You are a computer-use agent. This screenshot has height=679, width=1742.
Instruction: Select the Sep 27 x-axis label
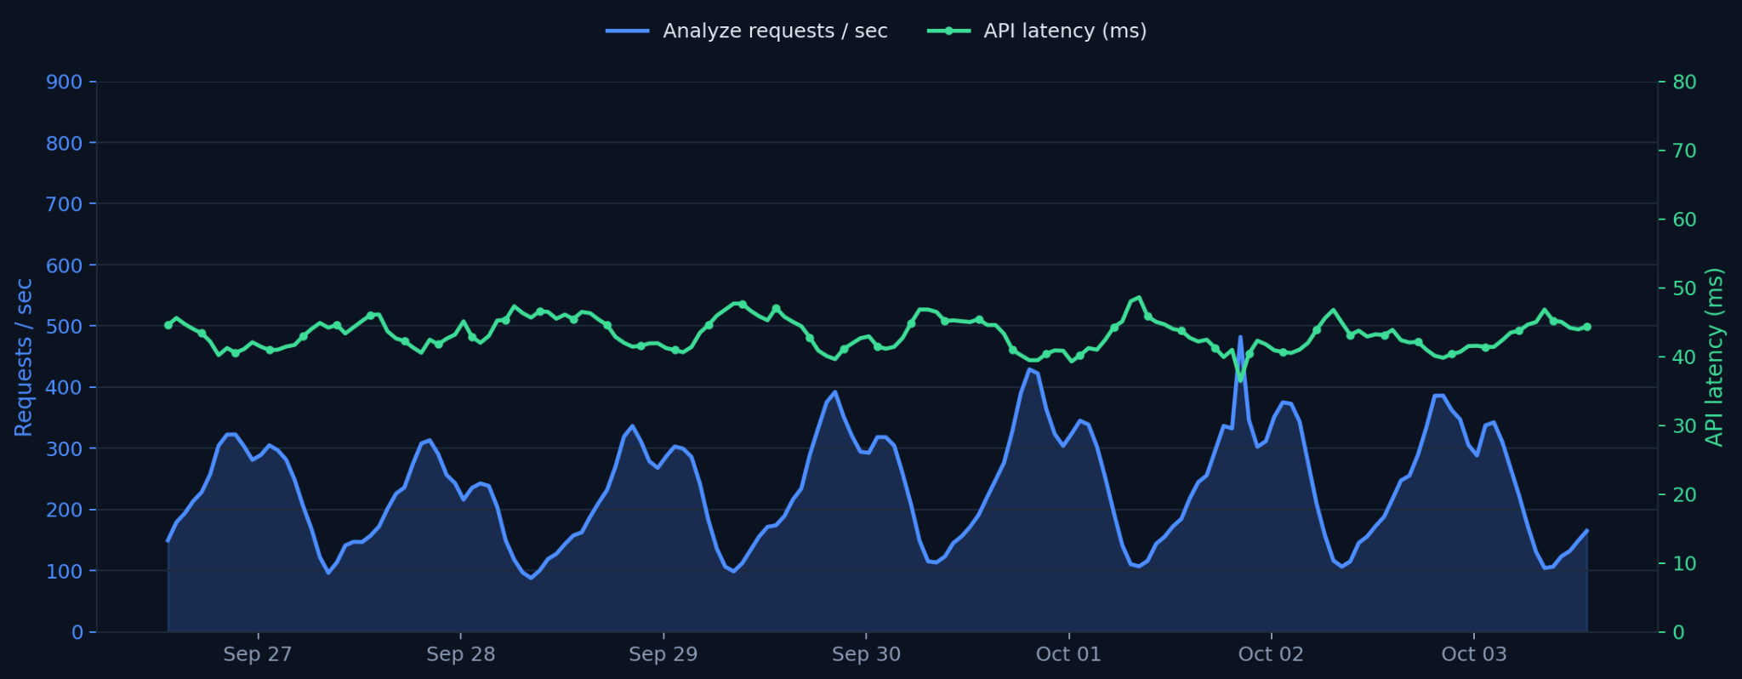coord(258,654)
